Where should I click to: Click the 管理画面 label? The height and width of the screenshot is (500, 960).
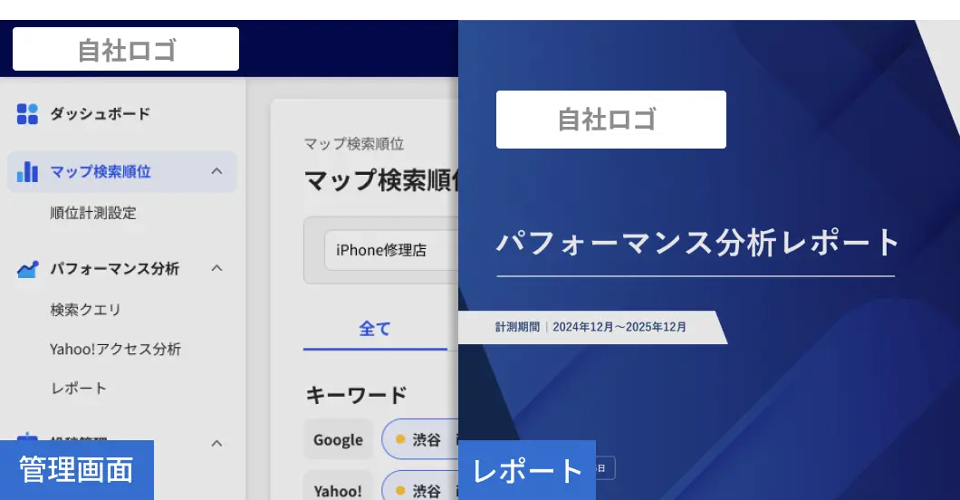[77, 470]
